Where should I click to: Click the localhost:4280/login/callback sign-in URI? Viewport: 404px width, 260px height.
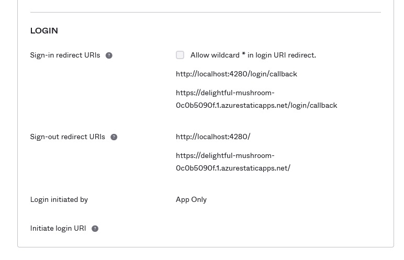(236, 74)
